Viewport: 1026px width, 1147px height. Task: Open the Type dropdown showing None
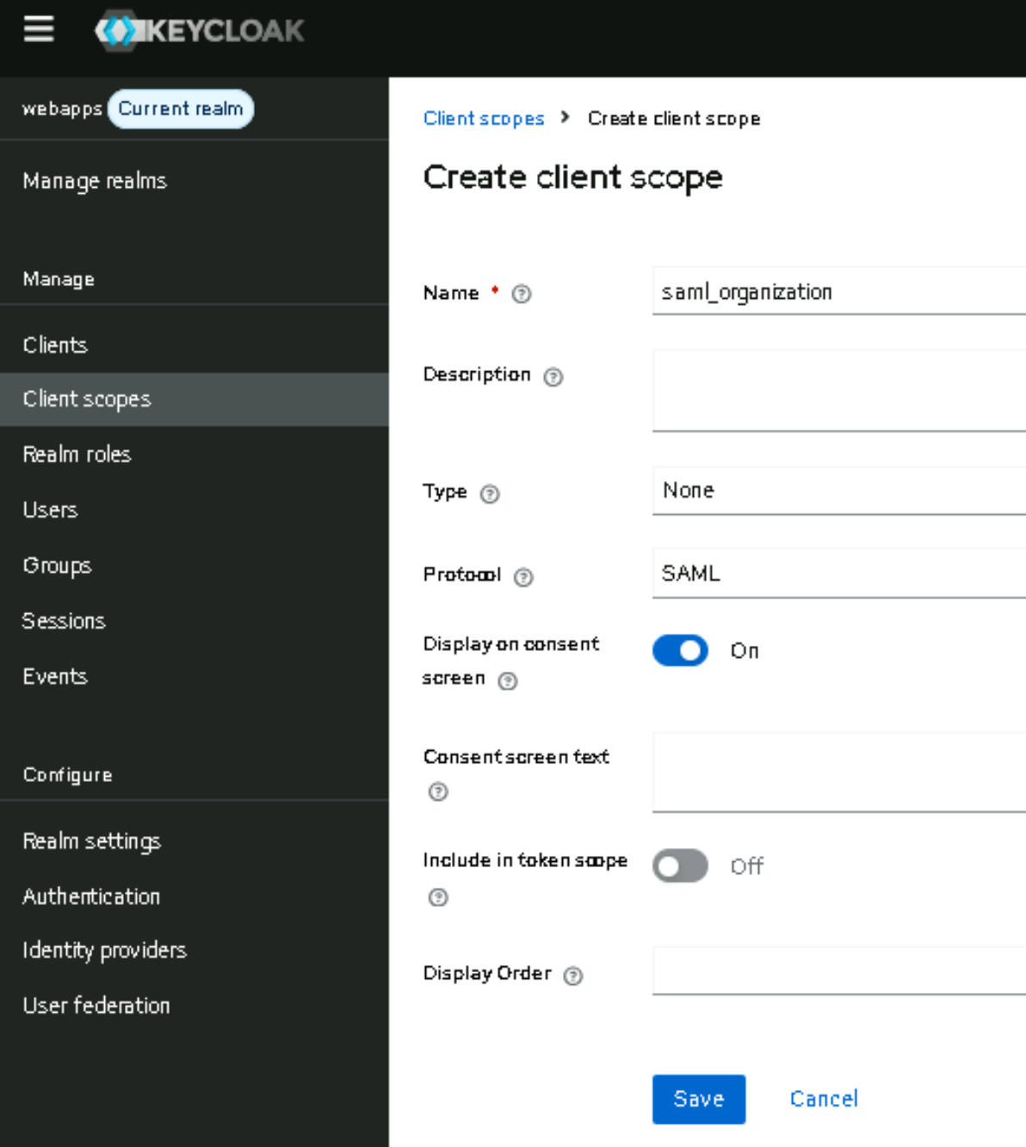[x=838, y=491]
